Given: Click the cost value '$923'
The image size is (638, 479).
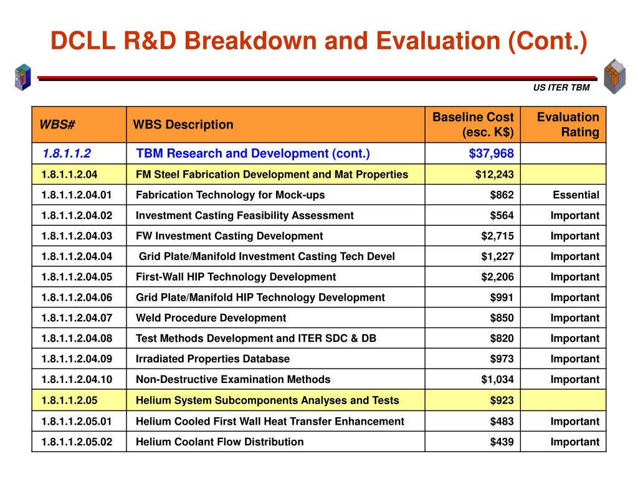Looking at the screenshot, I should 502,400.
